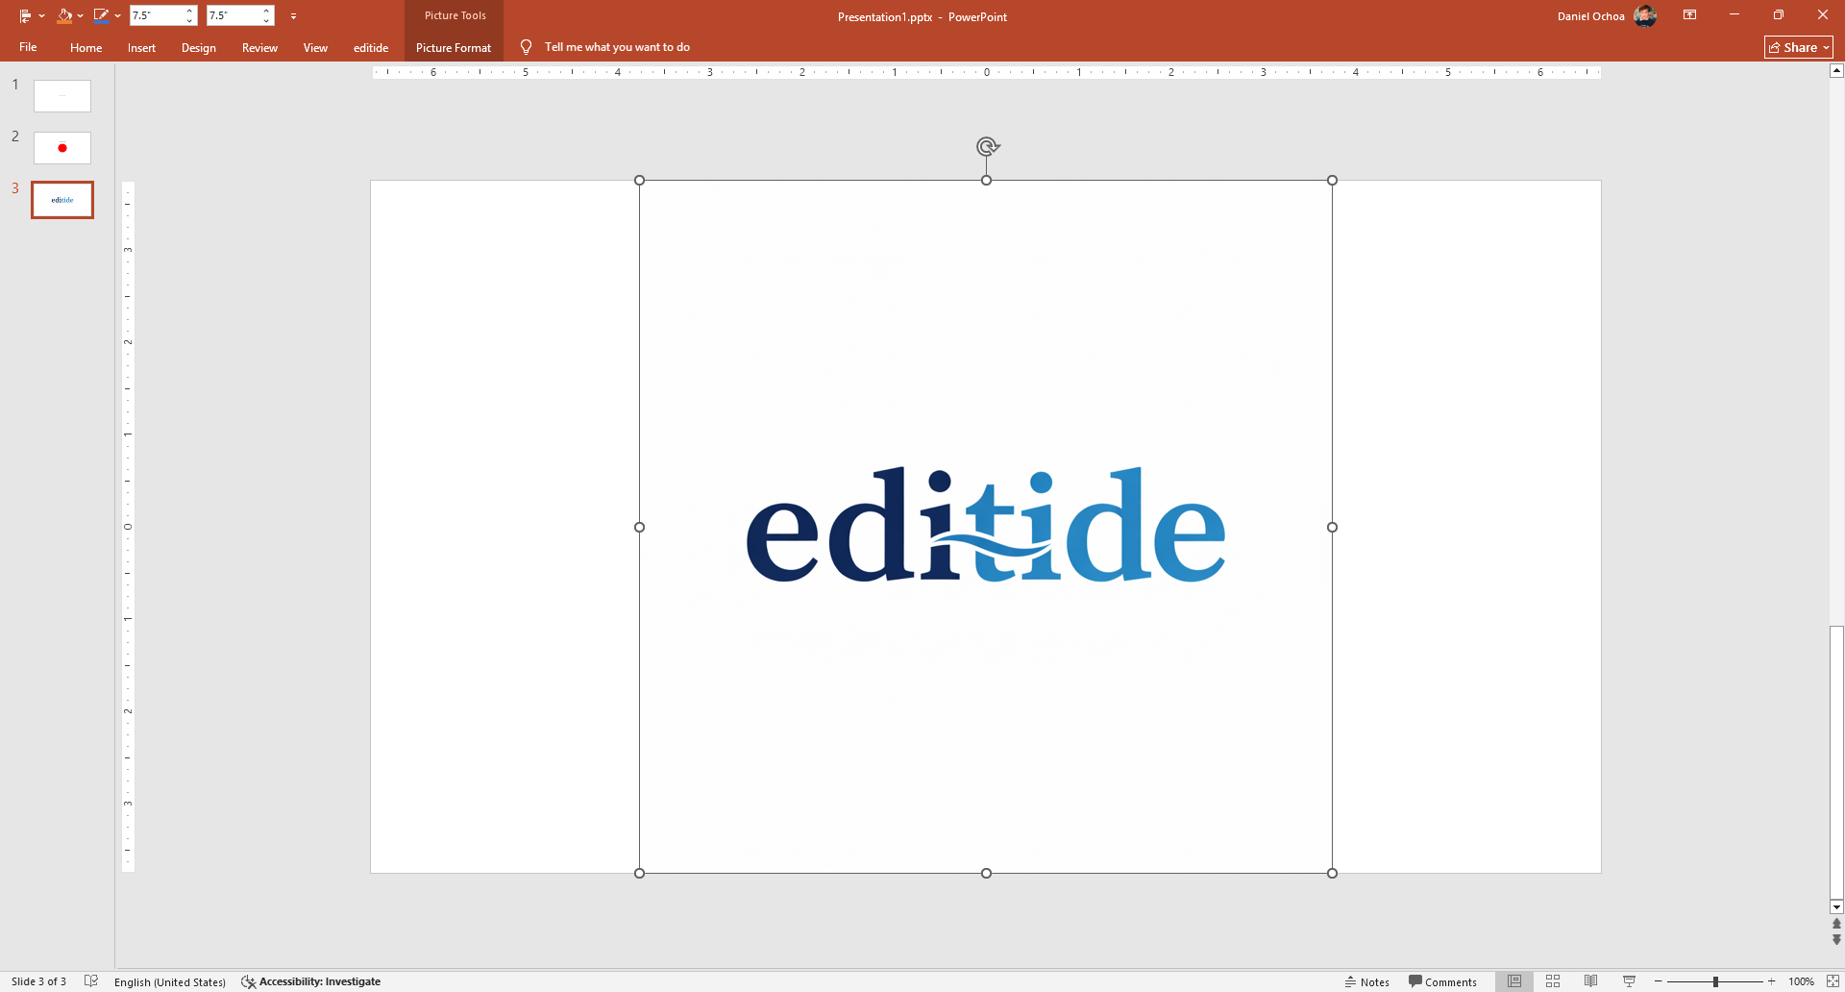Screen dimensions: 1845x992
Task: Start Slide Show from status bar
Action: click(1630, 981)
